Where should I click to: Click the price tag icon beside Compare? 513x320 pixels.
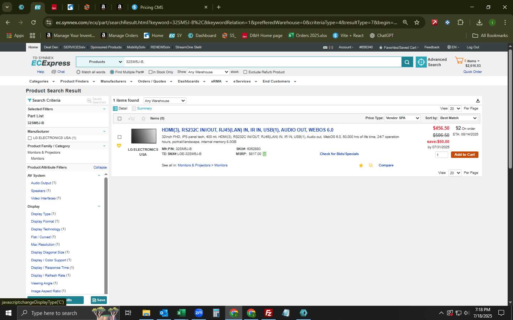[371, 165]
